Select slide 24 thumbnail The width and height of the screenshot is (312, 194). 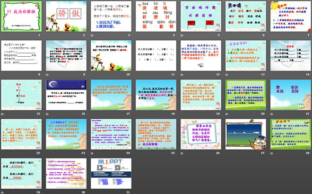[111, 134]
